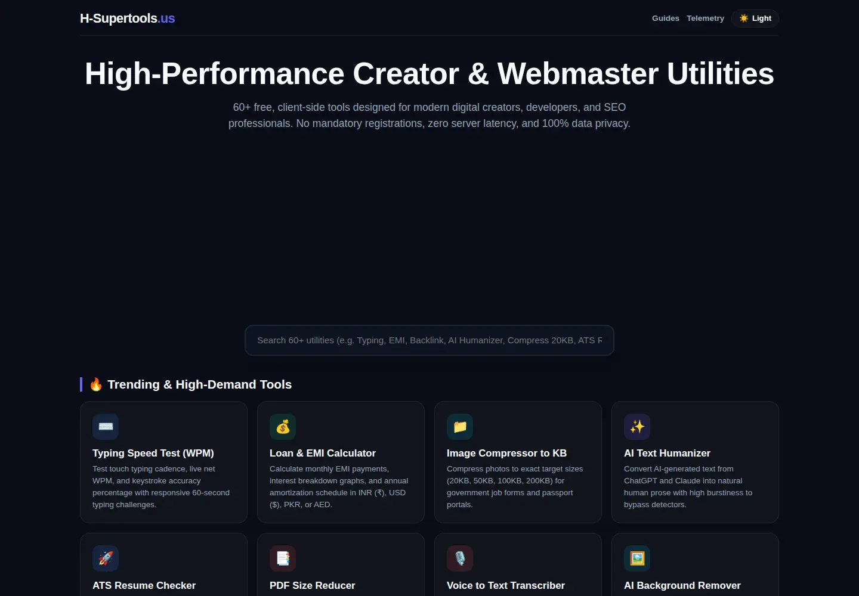The width and height of the screenshot is (859, 596).
Task: Click the text 'Calculate monthly EMI payments'
Action: [x=329, y=469]
